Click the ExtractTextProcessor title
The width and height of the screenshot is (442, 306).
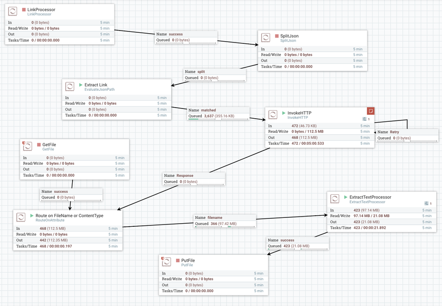click(x=370, y=197)
